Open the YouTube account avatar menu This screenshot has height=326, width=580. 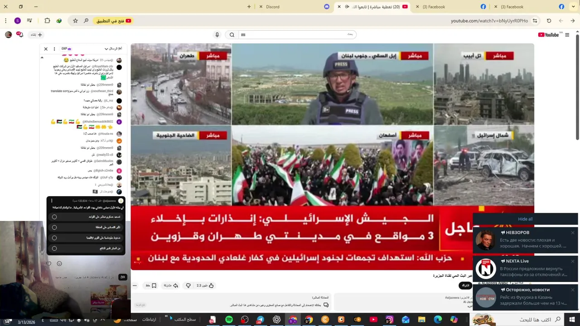8,35
